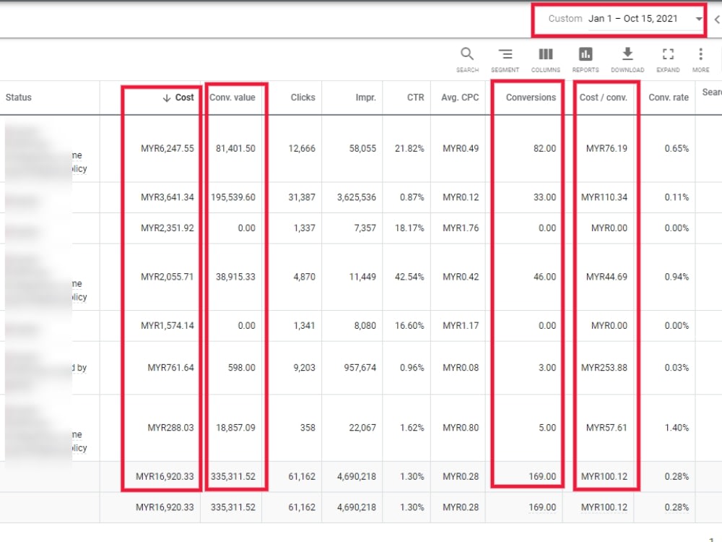Open the Reports icon
Image resolution: width=722 pixels, height=542 pixels.
point(586,54)
